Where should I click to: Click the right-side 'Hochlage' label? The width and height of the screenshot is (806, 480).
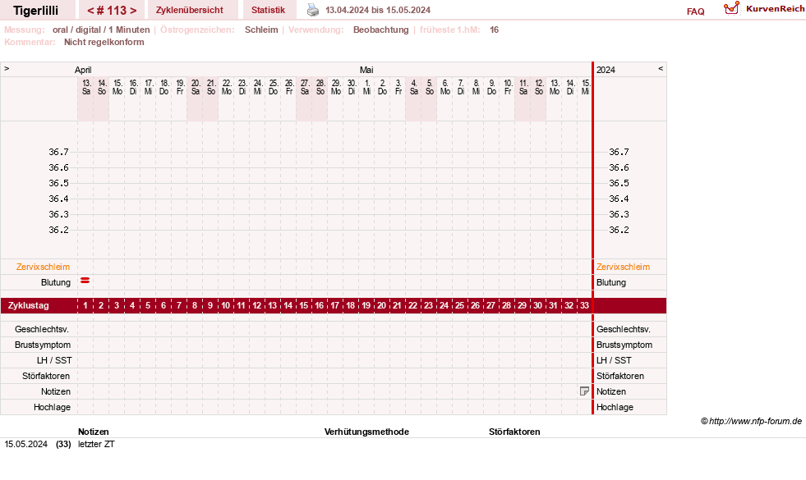(615, 407)
